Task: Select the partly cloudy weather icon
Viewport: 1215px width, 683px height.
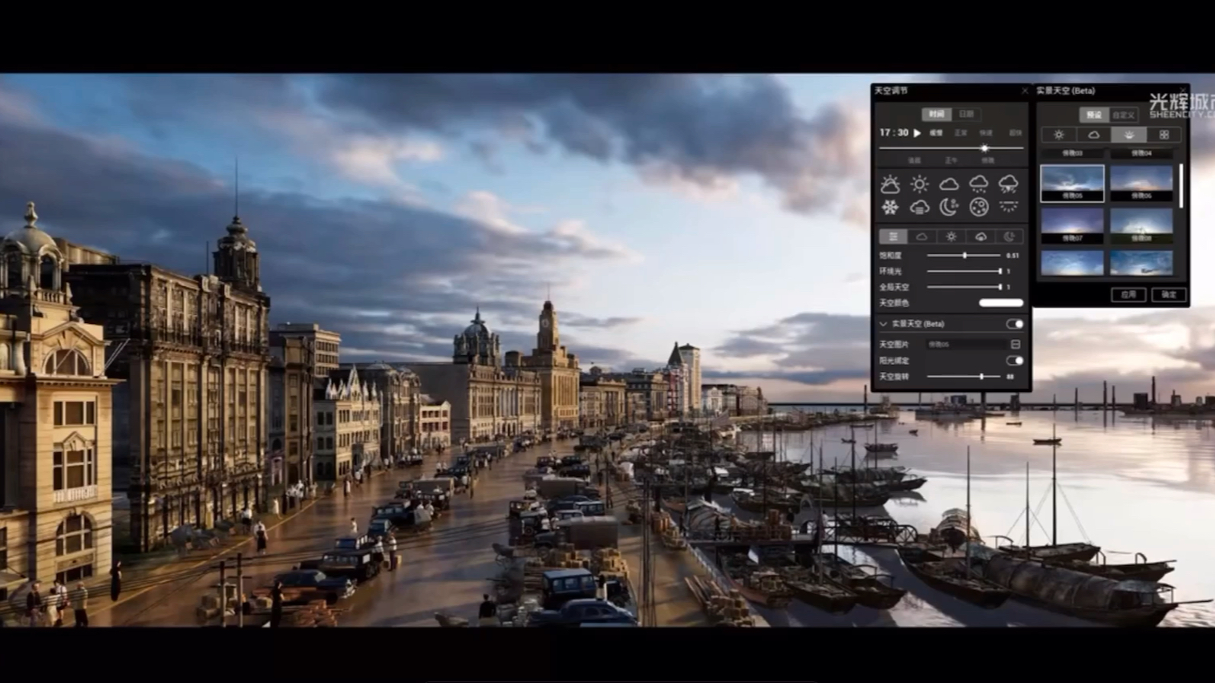Action: click(890, 184)
